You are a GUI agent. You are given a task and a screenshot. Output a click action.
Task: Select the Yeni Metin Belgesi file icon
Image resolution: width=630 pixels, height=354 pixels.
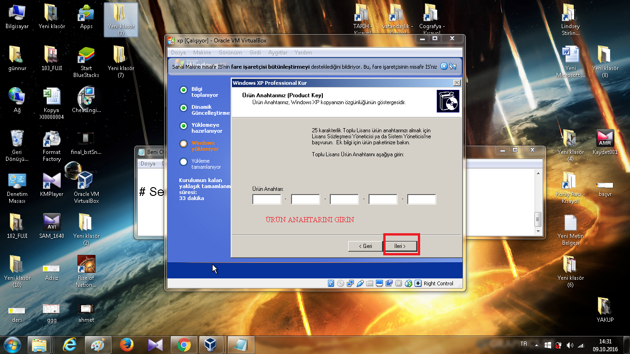point(571,230)
